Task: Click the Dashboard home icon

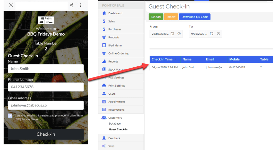Action: tap(104, 13)
